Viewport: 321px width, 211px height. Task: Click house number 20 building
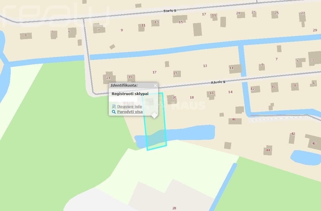(x=172, y=99)
